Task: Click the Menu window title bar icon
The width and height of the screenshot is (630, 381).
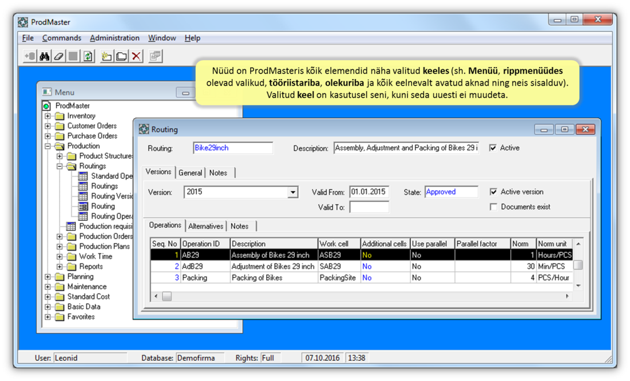Action: [47, 92]
